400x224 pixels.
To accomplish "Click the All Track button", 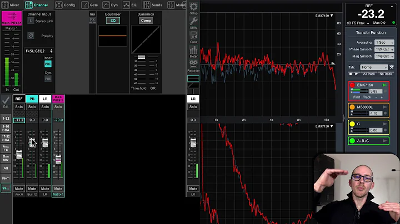I will (369, 74).
